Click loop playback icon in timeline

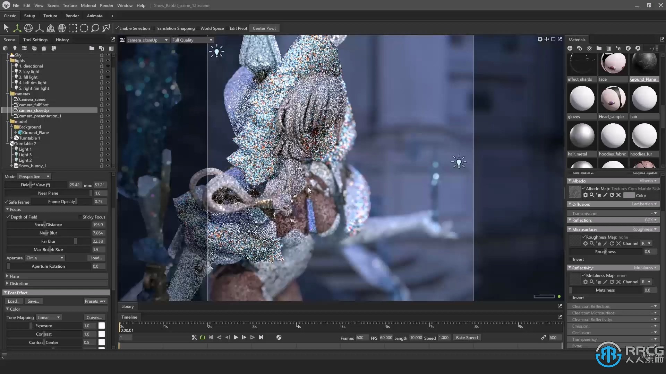(x=202, y=338)
